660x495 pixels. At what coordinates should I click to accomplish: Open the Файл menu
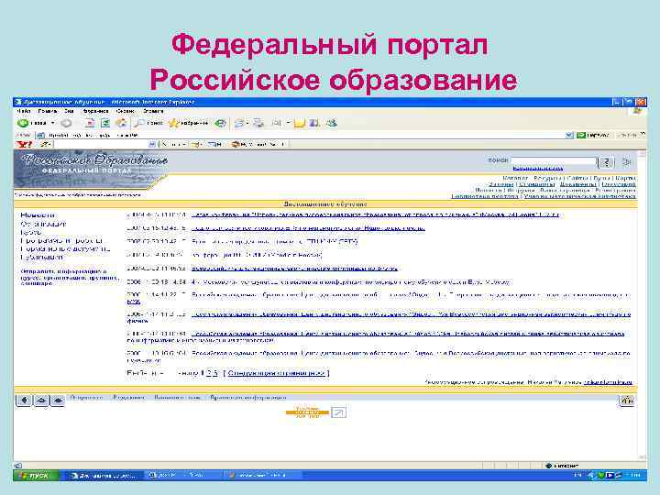24,111
